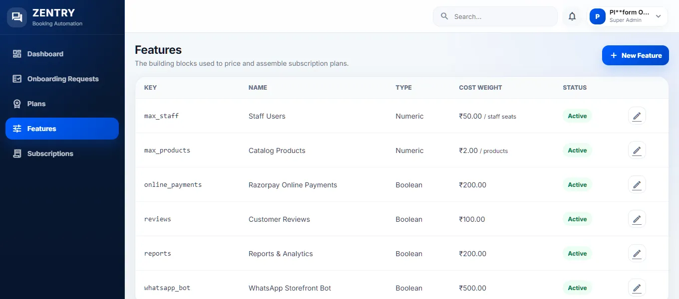Click the ₹2.00 / products value
This screenshot has height=299, width=679.
coord(483,150)
